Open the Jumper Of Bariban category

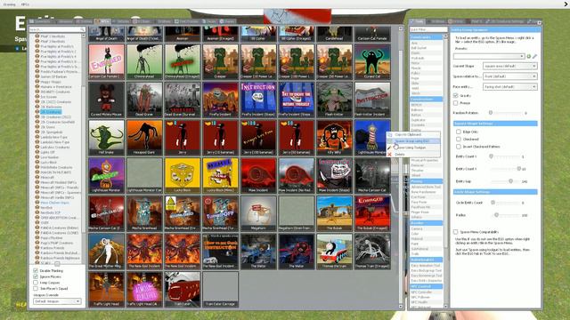coord(53,76)
